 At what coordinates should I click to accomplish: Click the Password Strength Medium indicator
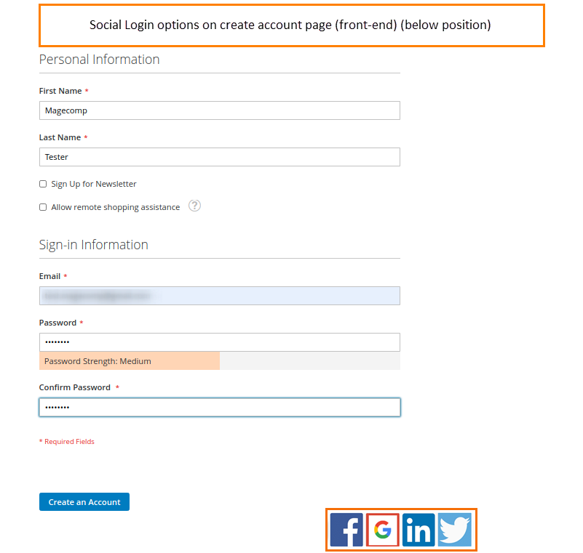pos(129,361)
